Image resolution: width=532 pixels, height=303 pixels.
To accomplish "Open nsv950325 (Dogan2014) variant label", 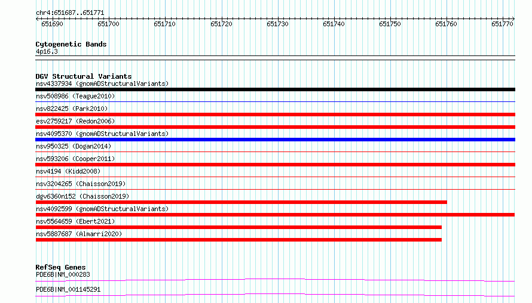I will coord(74,146).
